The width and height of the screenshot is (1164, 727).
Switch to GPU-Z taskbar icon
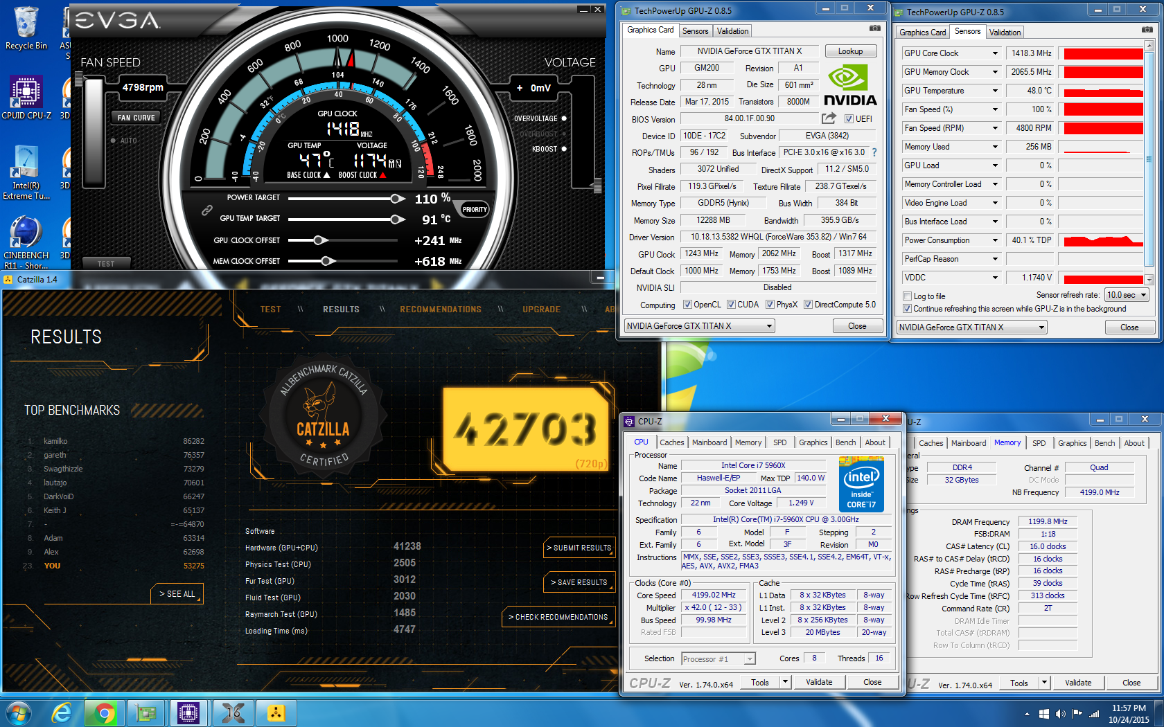146,712
